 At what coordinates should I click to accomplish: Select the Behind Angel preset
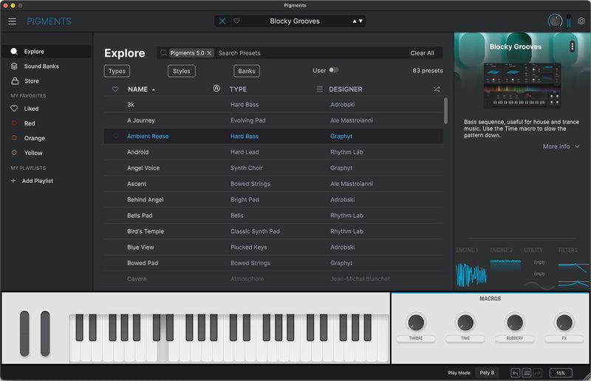(x=273, y=199)
